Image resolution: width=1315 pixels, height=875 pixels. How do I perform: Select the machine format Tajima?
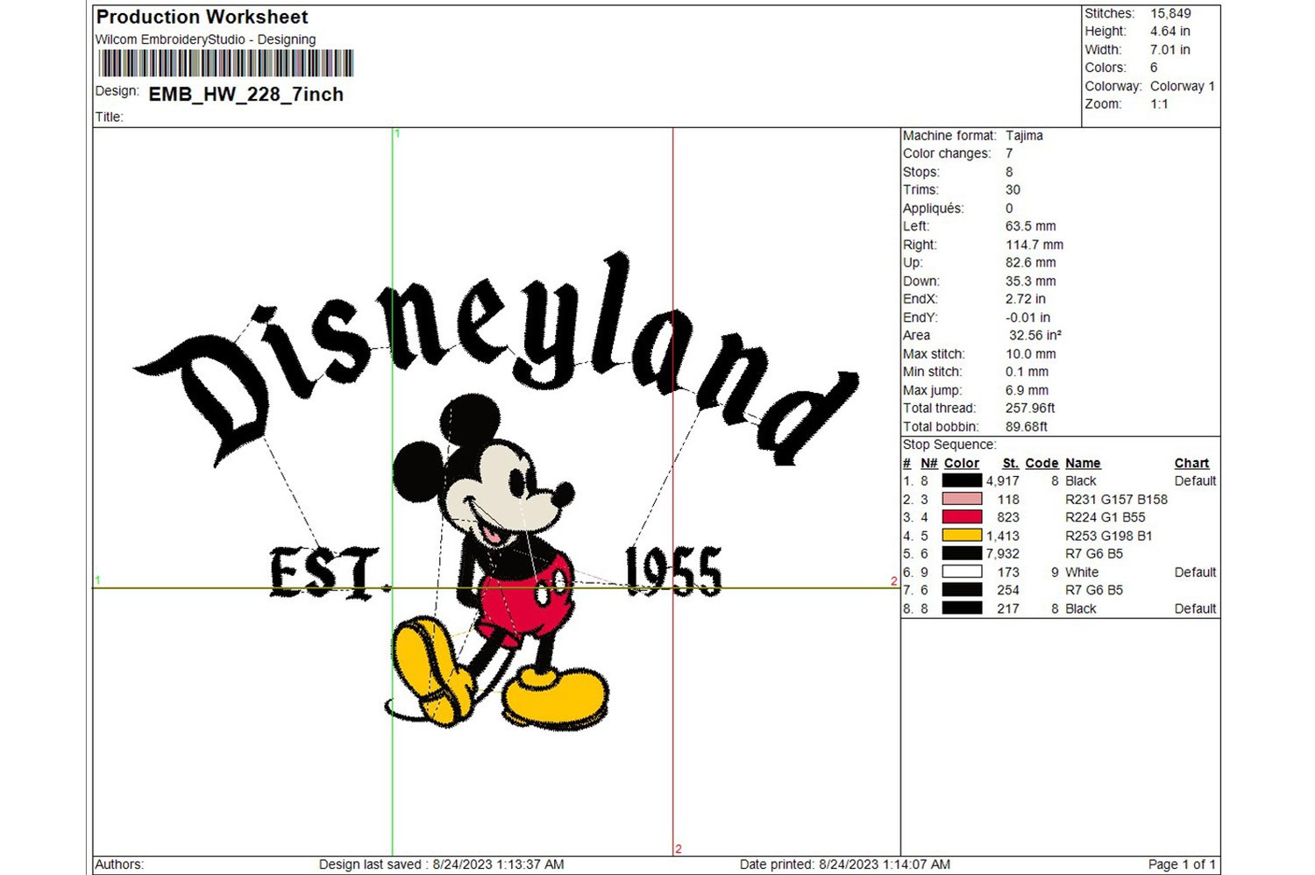coord(1024,136)
